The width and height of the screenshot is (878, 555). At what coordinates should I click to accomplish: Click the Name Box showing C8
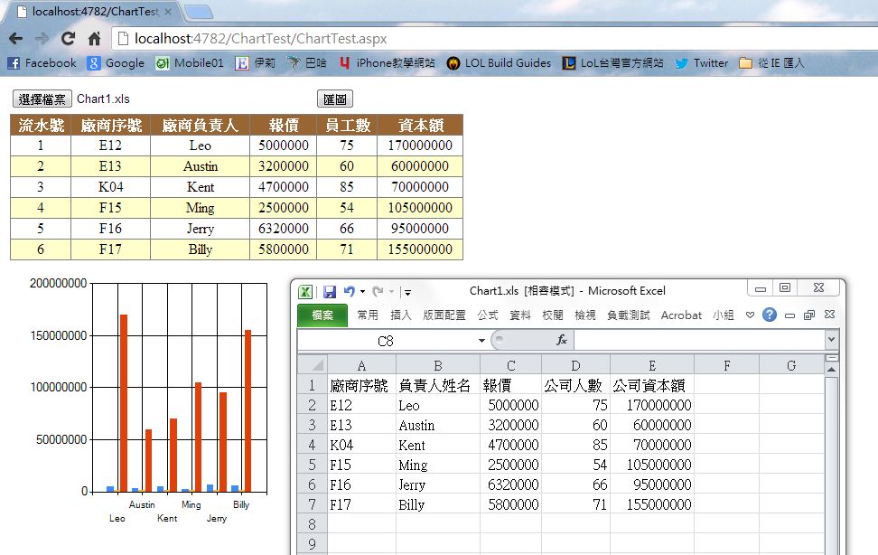pos(387,340)
